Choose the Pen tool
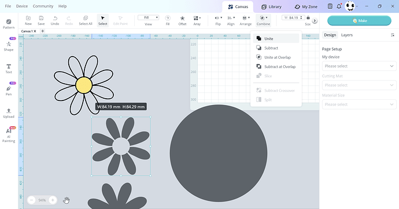The width and height of the screenshot is (399, 209). point(9,91)
